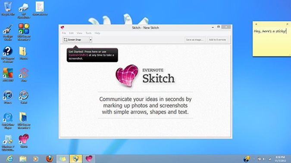Viewport: 291px width, 163px height.
Task: Select the BSR Screen Recorder folder icon
Action: pyautogui.click(x=24, y=121)
